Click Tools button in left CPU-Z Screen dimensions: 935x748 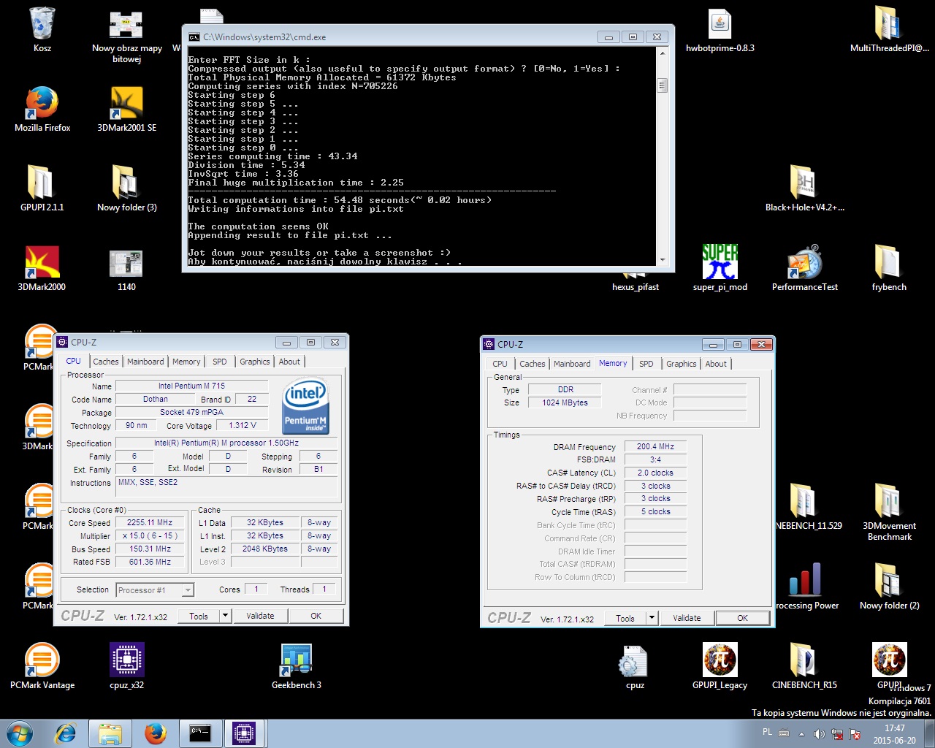coord(199,616)
